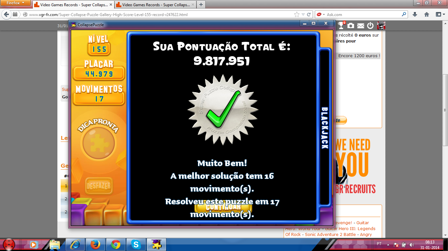Image resolution: width=448 pixels, height=251 pixels.
Task: Click the Desfazer undo button
Action: coord(98,186)
